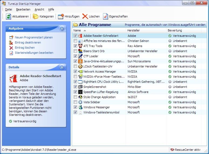Click the Eintrag deaktivieren icon
Viewport: 209px width, 154px height.
tap(11, 42)
